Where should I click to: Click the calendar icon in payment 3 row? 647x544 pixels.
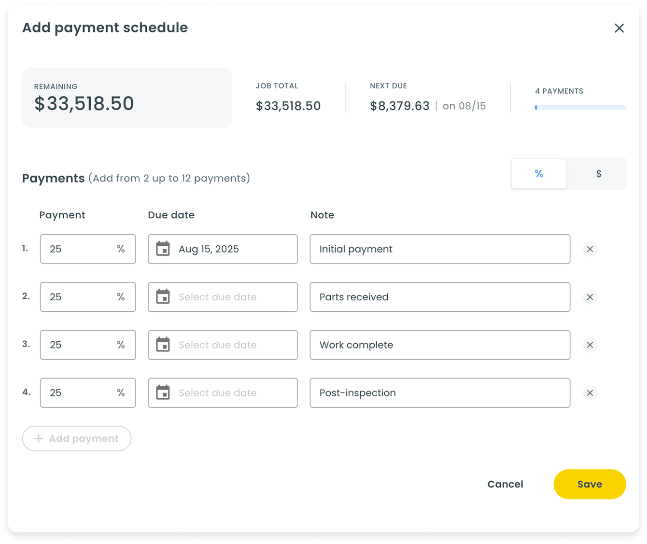pos(163,345)
